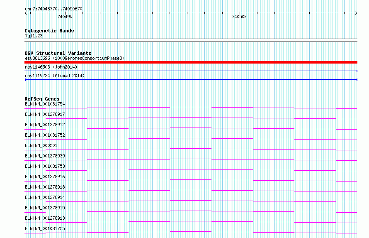Select transcript ELN|NM_001278918
369x238 pixels.
(45, 187)
